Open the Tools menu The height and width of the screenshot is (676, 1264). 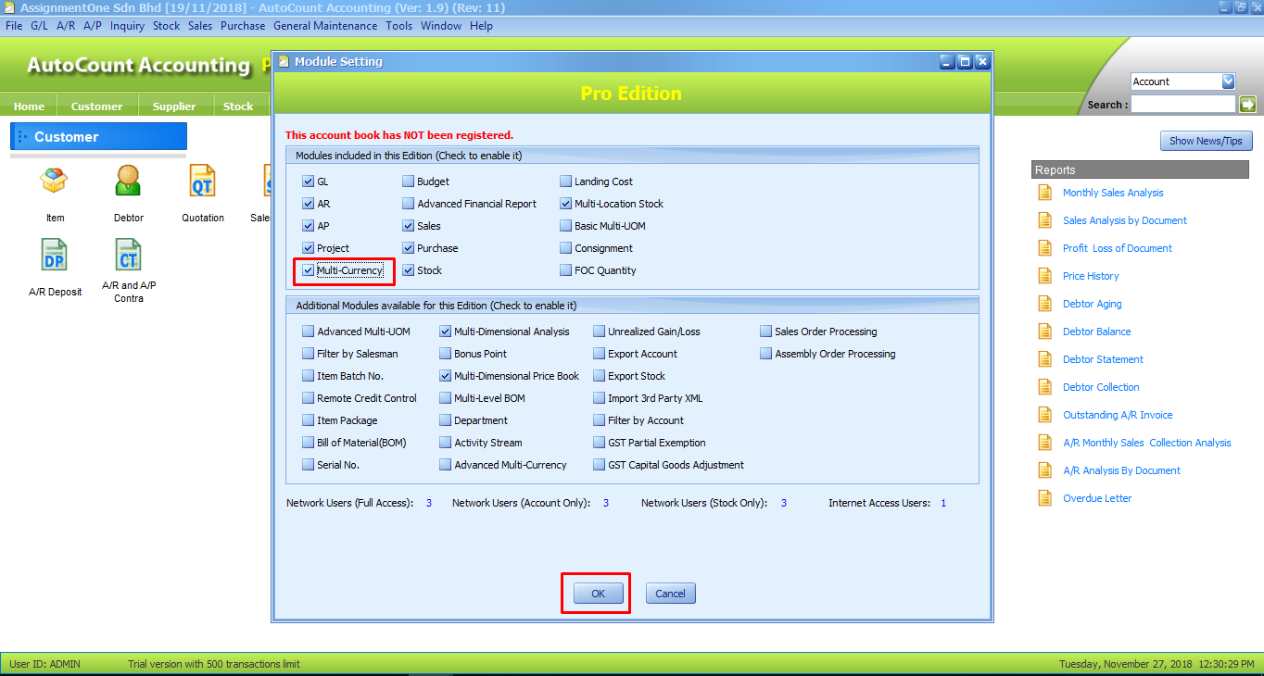point(399,26)
